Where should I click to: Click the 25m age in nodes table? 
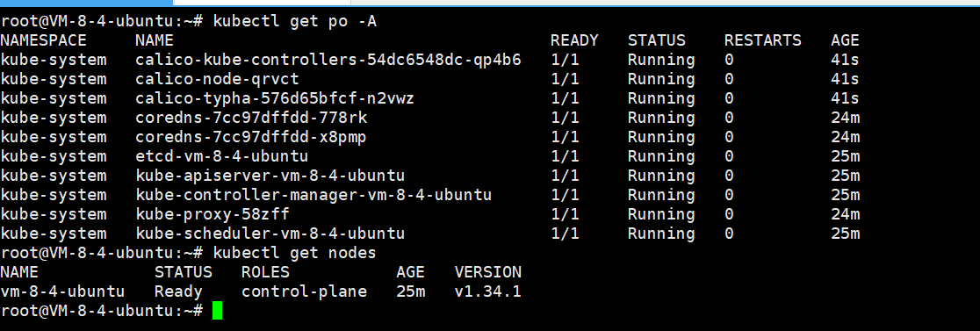(411, 291)
